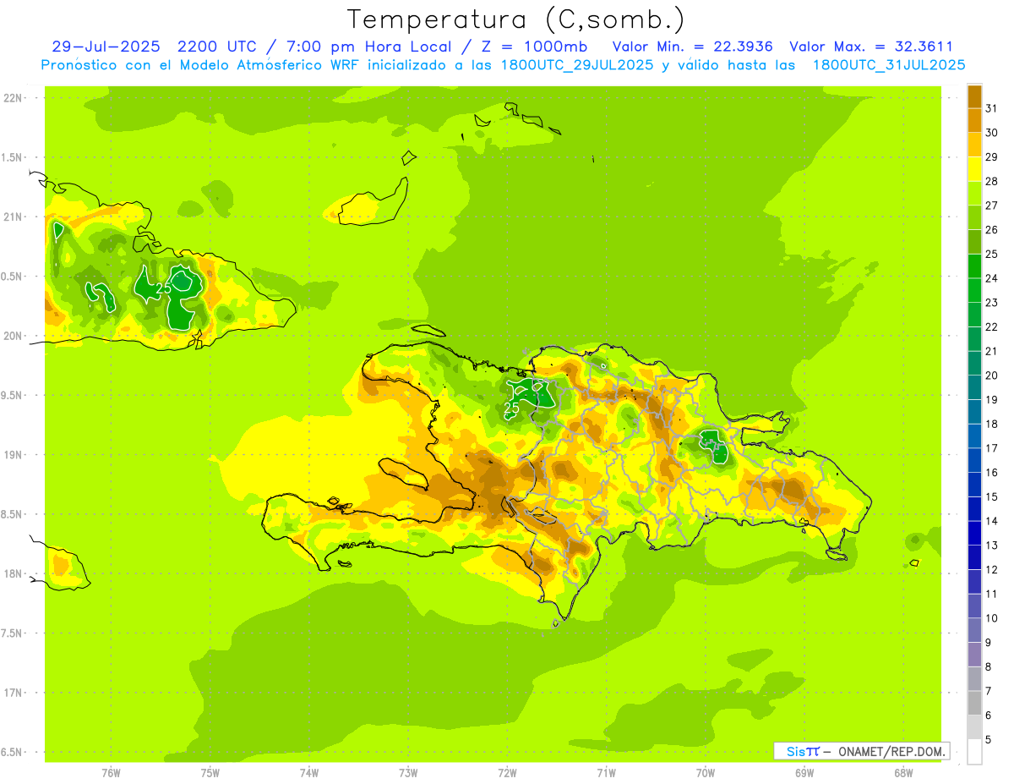Viewport: 1014px width, 784px height.
Task: Click the 73W longitude axis label
Action: 408,773
